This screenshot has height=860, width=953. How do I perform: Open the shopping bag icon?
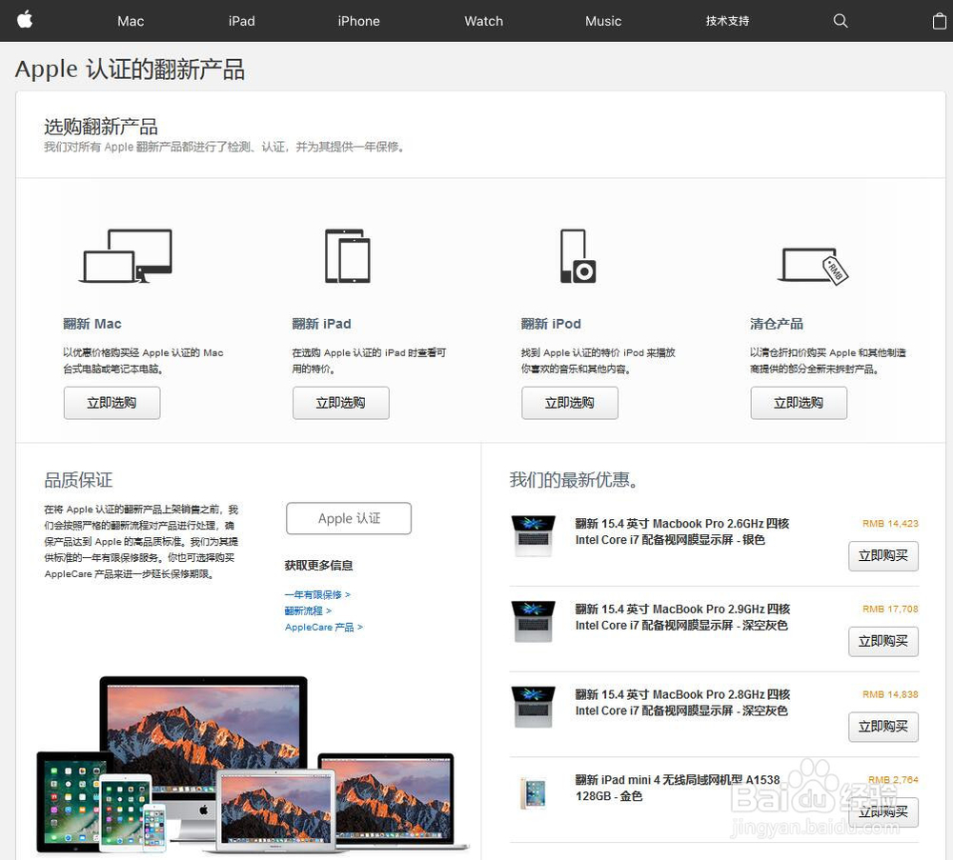(939, 20)
